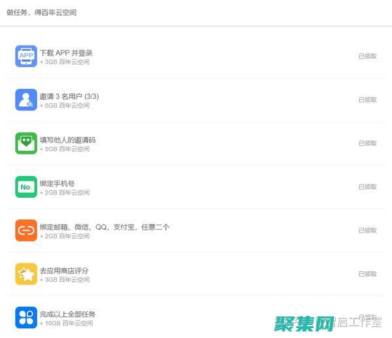Open the '填写他人的邀请码' task
The height and width of the screenshot is (338, 392).
pos(68,140)
